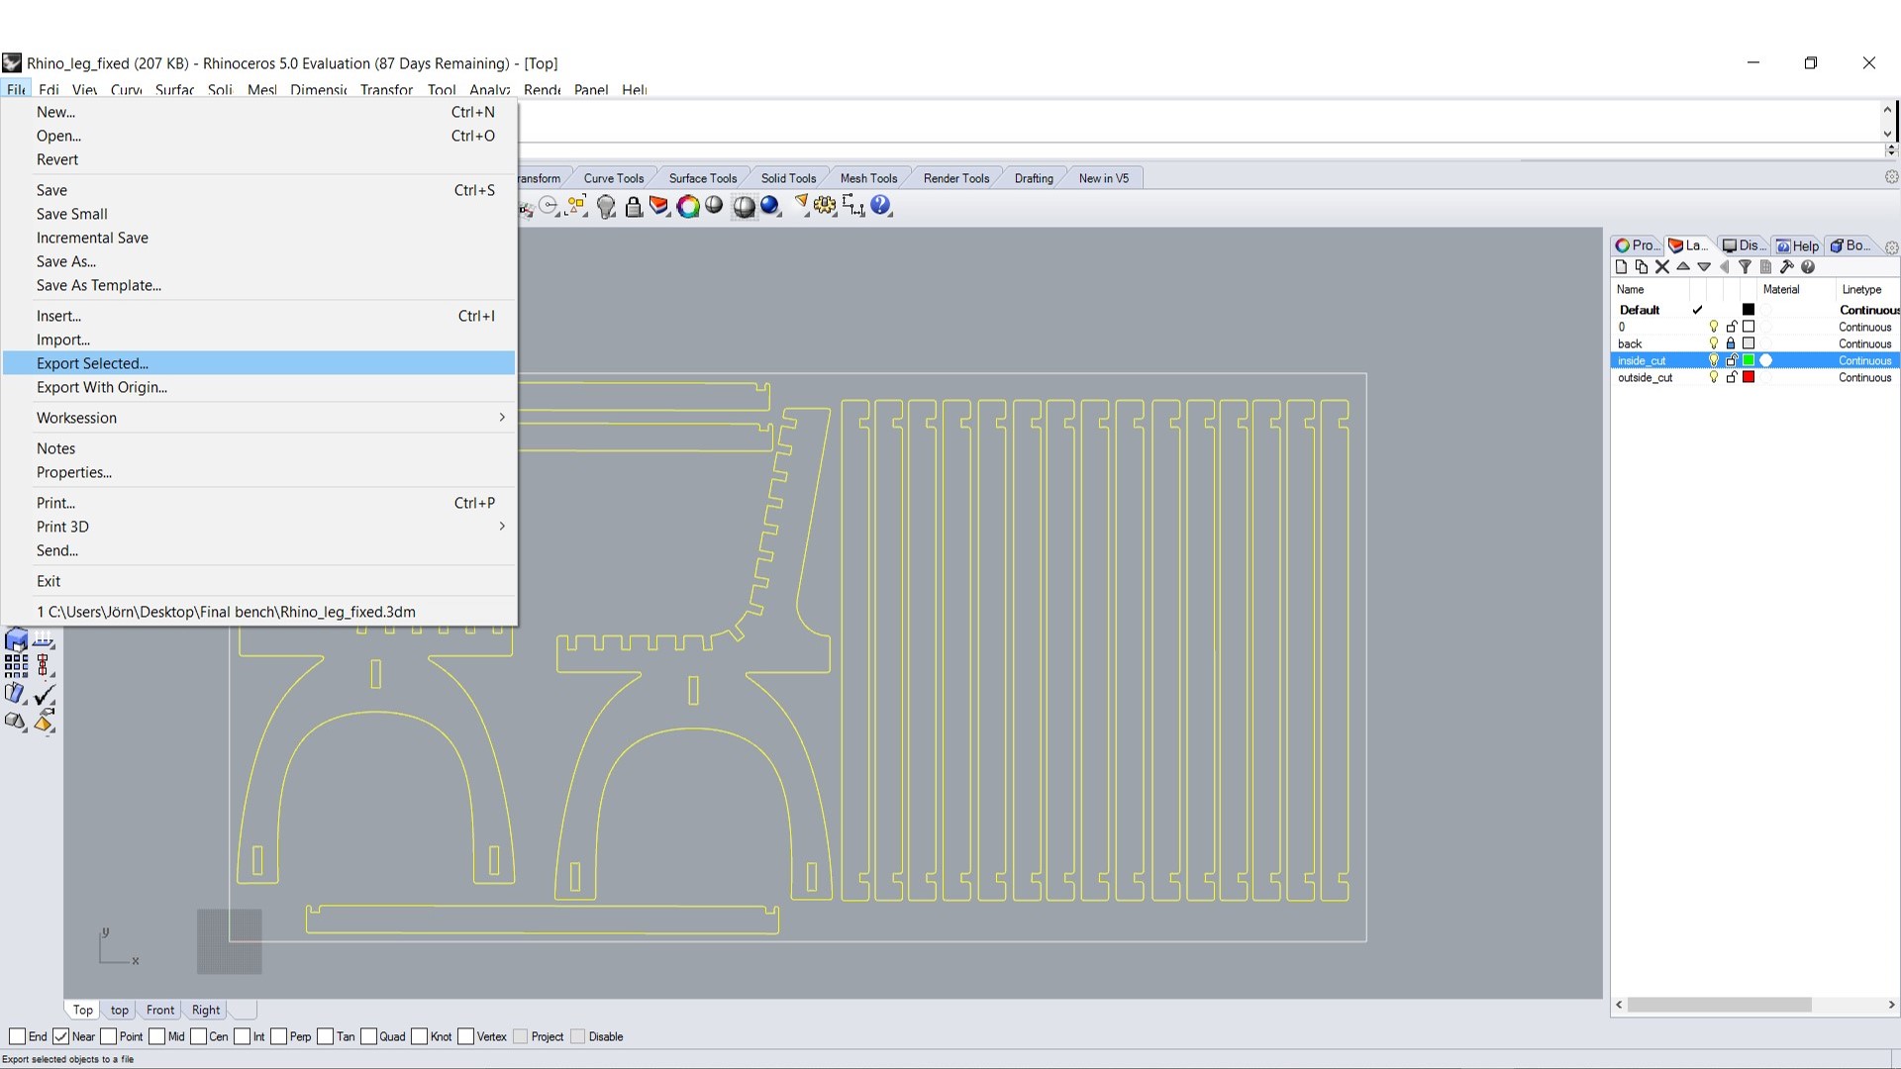
Task: Uncheck the Near object snap checkbox
Action: coord(61,1036)
